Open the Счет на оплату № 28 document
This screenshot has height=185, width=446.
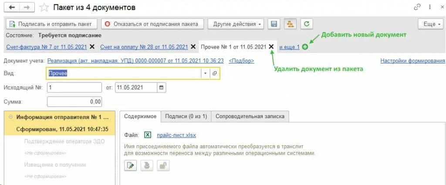(144, 47)
